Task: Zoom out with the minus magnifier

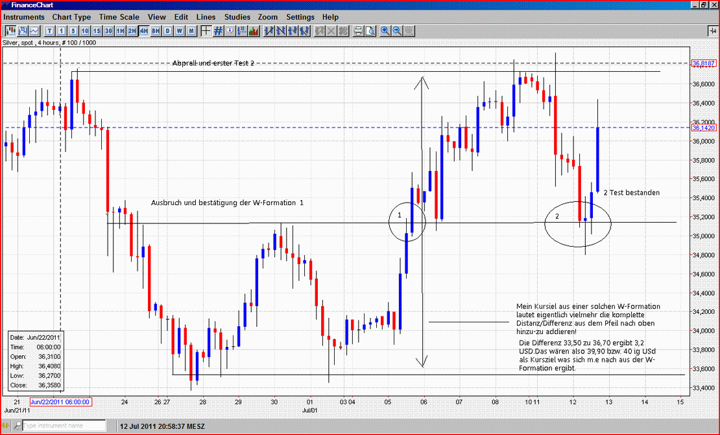Action: [x=397, y=30]
